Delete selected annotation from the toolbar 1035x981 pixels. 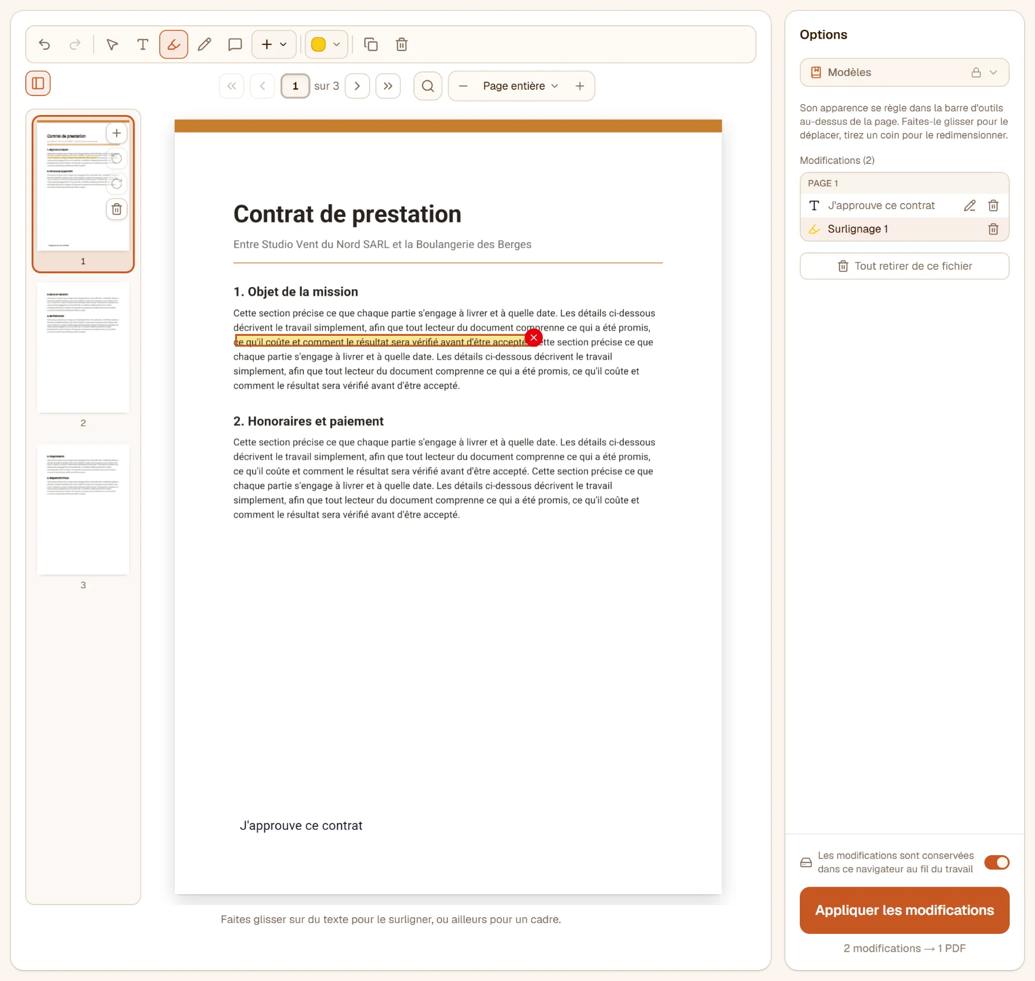pyautogui.click(x=401, y=44)
